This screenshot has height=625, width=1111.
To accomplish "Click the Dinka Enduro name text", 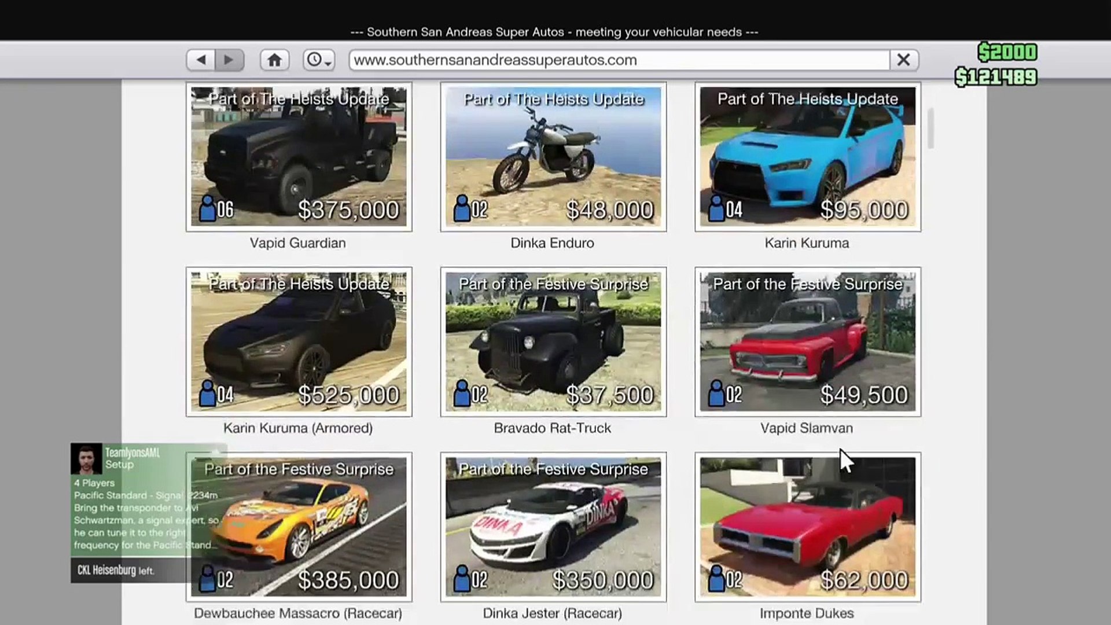I will click(552, 243).
